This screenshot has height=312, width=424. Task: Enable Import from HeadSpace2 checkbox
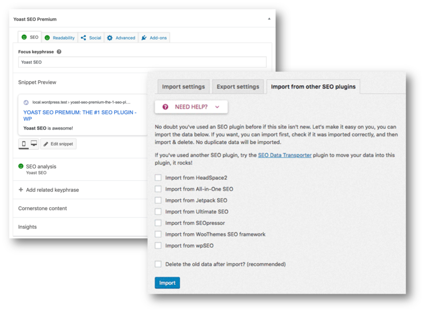(x=158, y=178)
